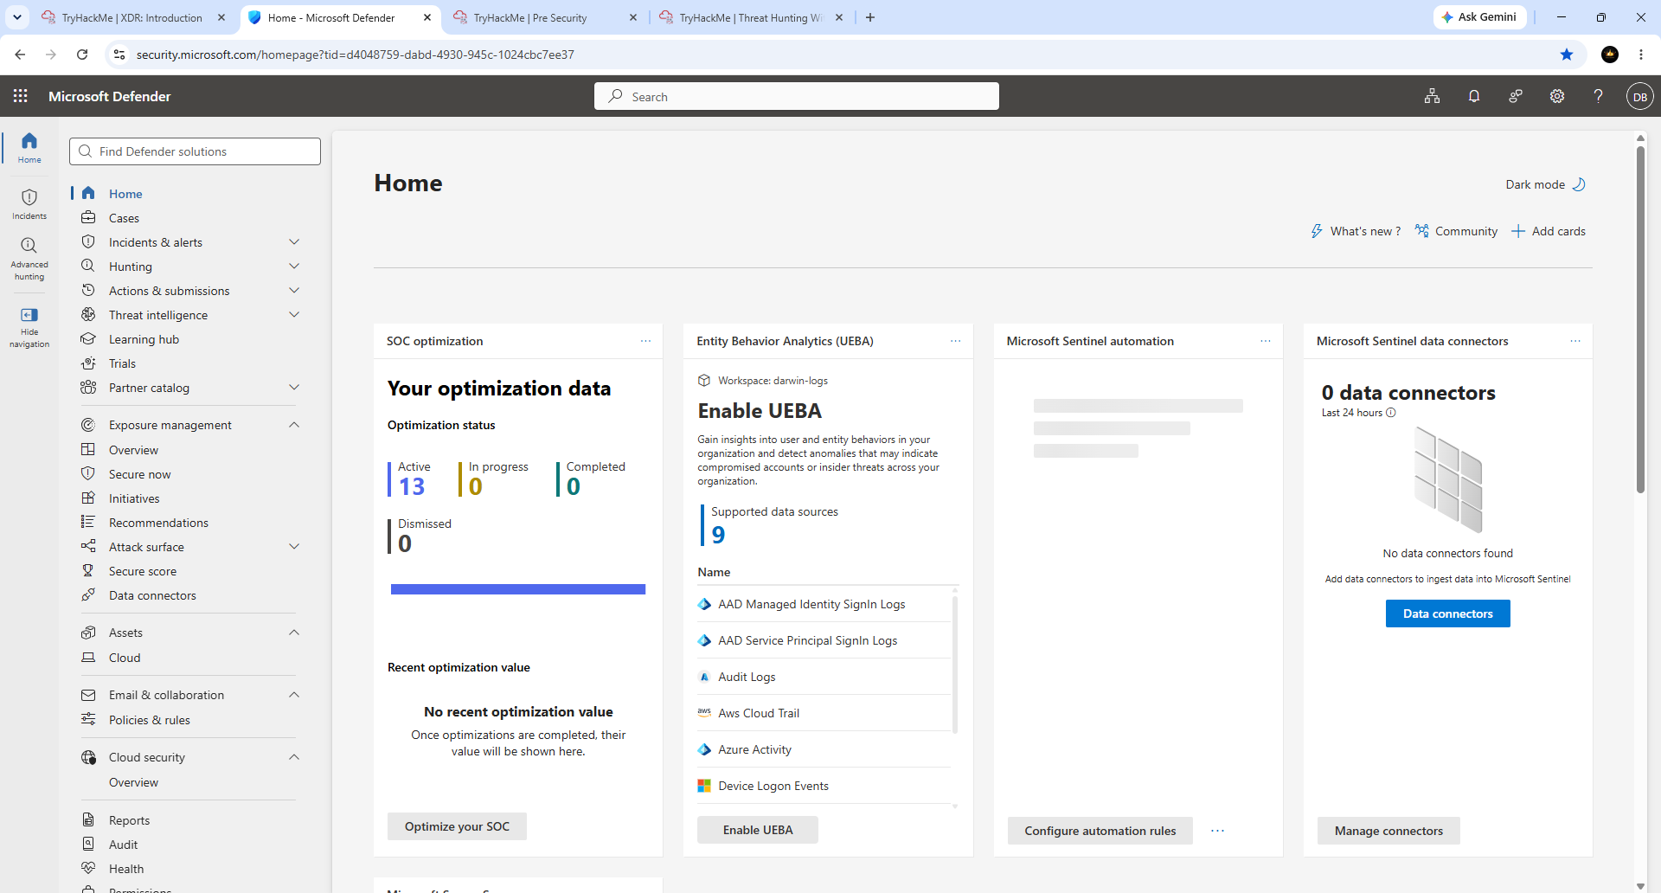Screen dimensions: 1661x893
Task: Open the DB account avatar
Action: pyautogui.click(x=1639, y=97)
